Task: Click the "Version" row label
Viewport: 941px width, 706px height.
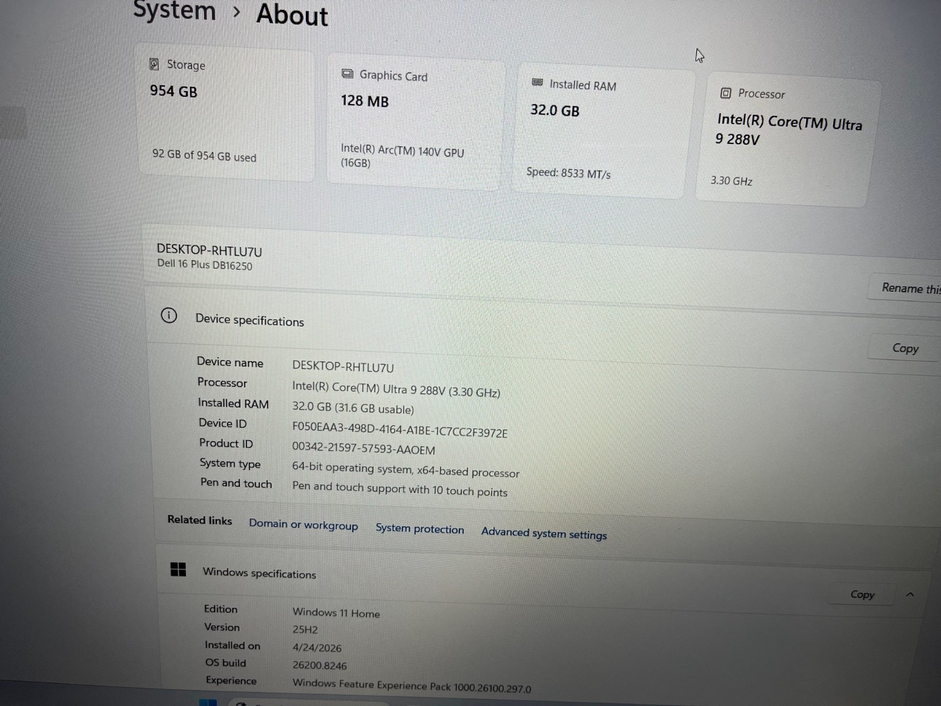Action: pos(222,627)
